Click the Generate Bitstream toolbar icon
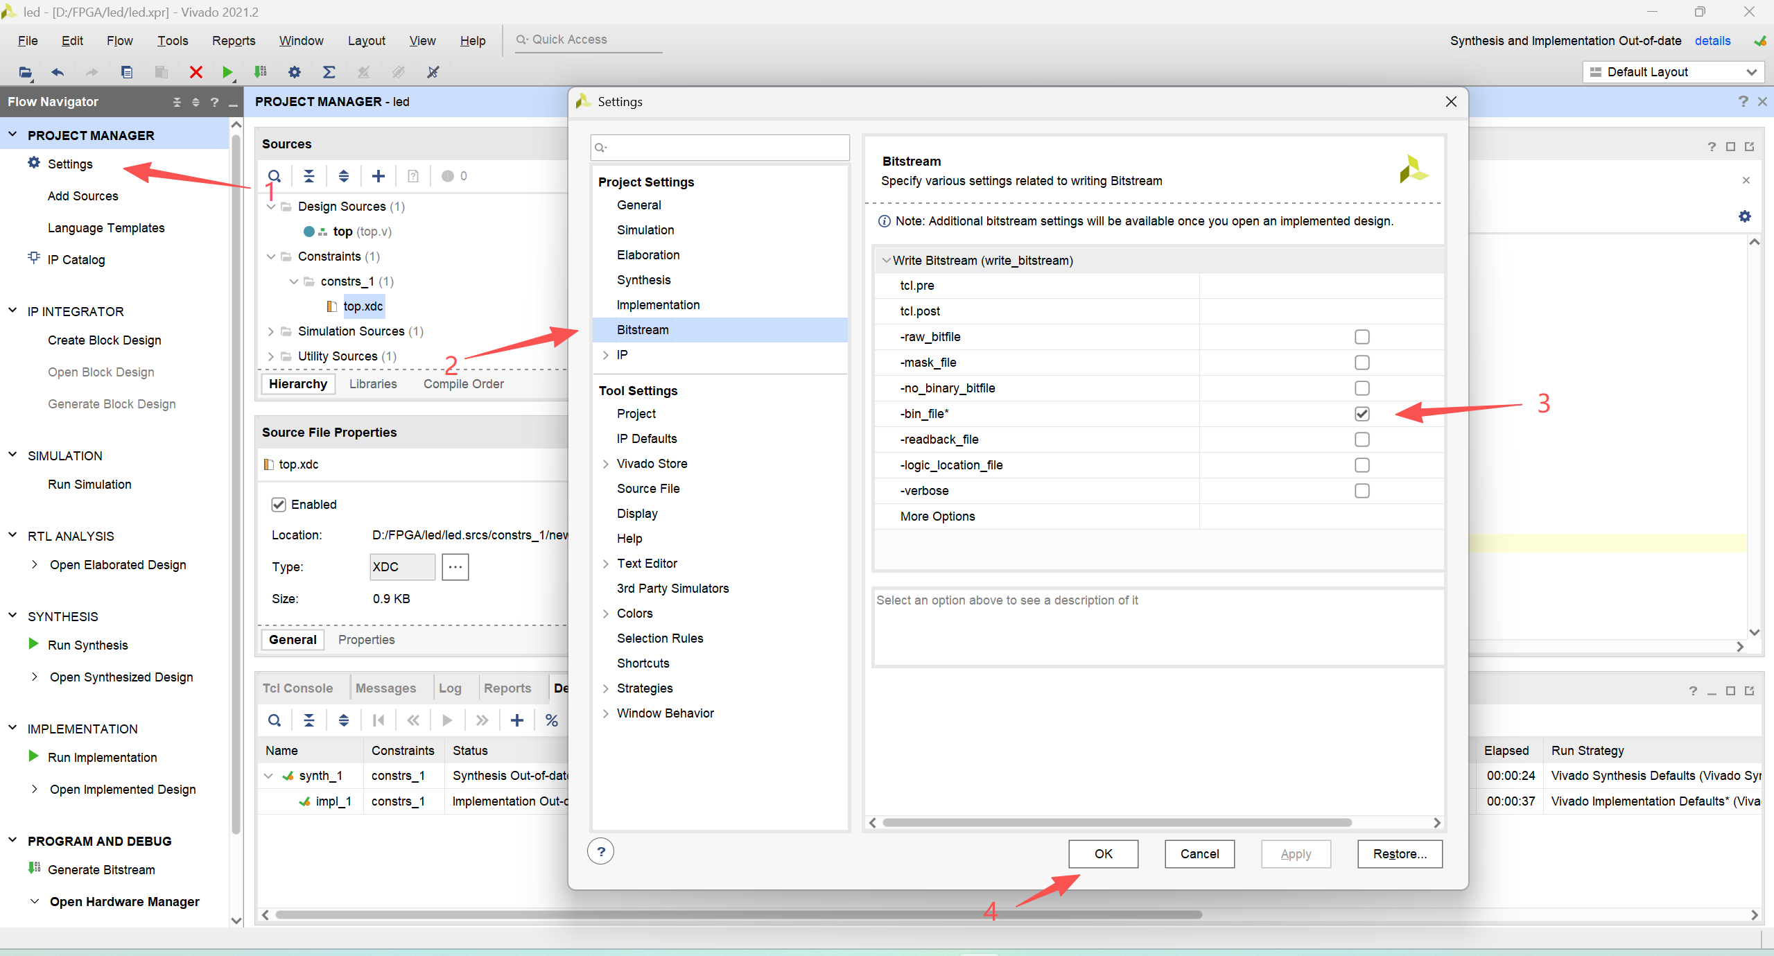Image resolution: width=1774 pixels, height=956 pixels. pyautogui.click(x=261, y=72)
